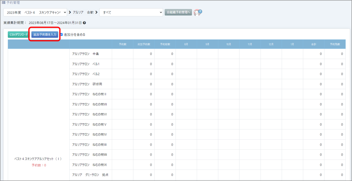Open the help mascot icon with question mark
This screenshot has width=352, height=181.
[x=198, y=12]
